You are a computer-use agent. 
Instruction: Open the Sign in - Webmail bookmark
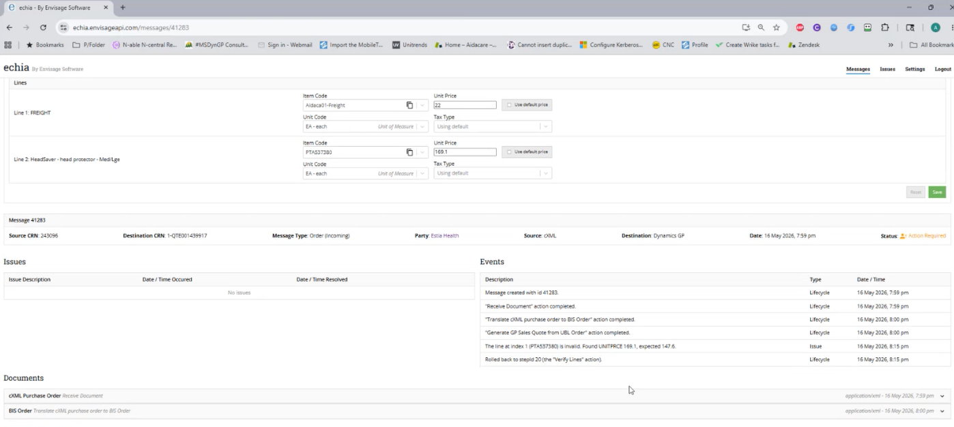pos(285,45)
